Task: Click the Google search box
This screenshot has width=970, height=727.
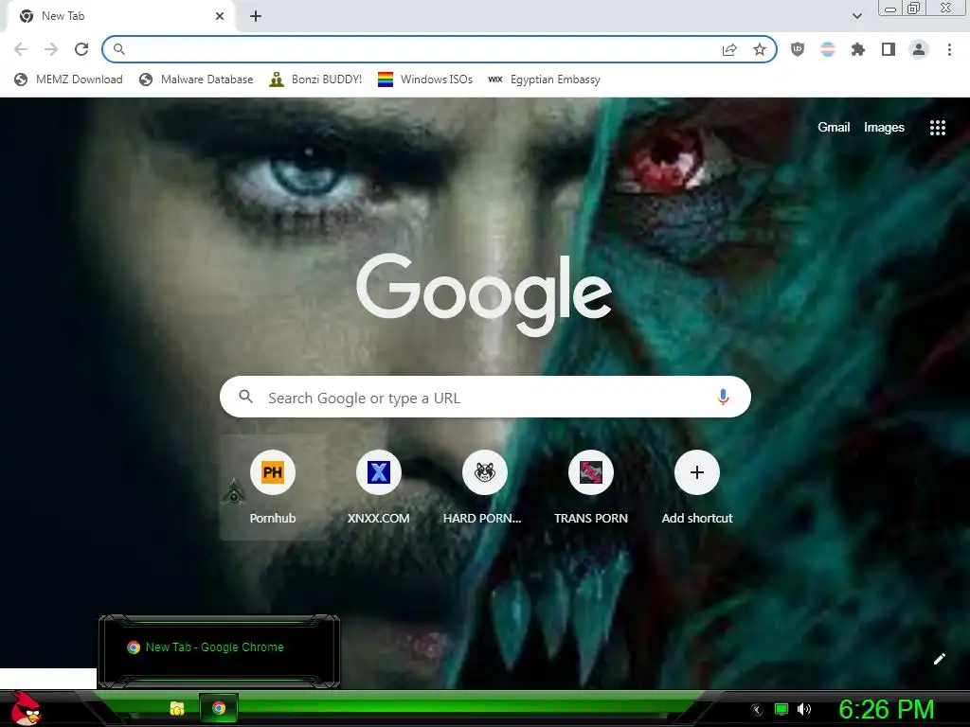Action: [x=485, y=397]
